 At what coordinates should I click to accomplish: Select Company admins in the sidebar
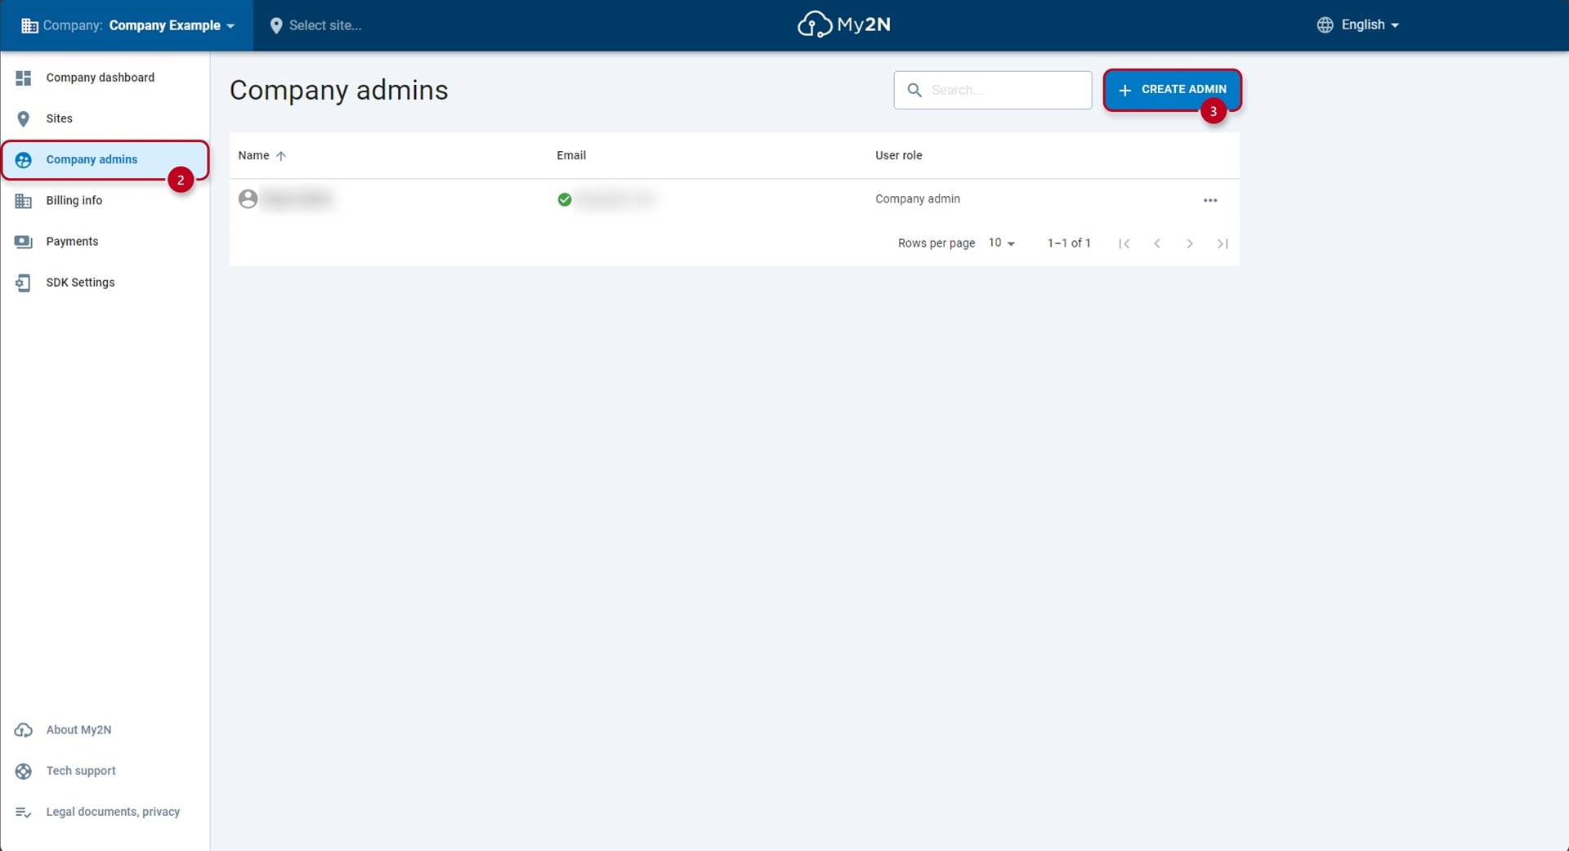pyautogui.click(x=105, y=159)
